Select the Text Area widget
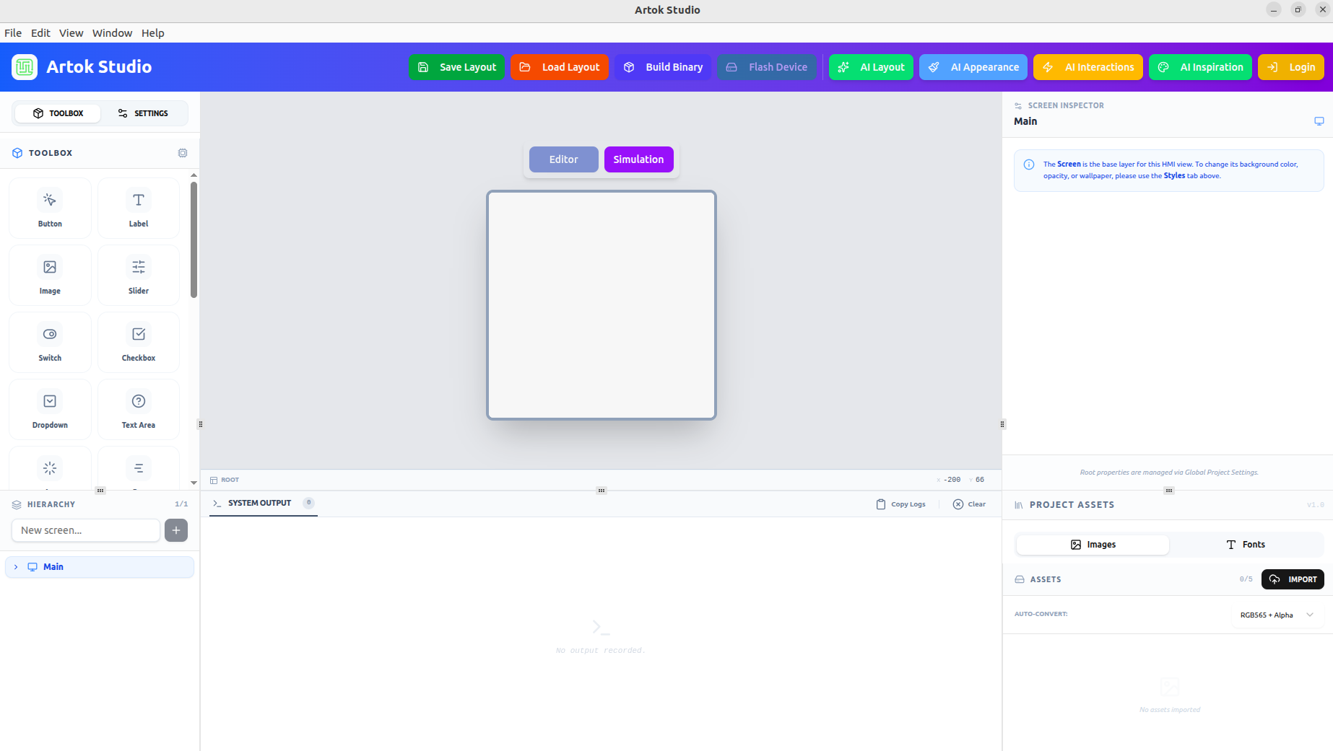This screenshot has width=1333, height=751. click(x=138, y=409)
